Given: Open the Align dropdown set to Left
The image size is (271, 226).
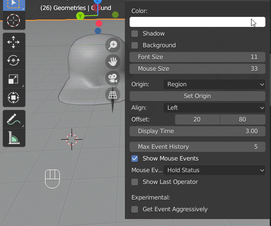Looking at the screenshot, I should pyautogui.click(x=214, y=108).
